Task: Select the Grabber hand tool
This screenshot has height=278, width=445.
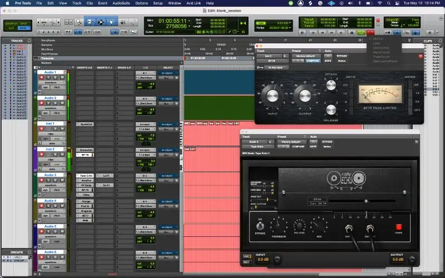Action: point(112,22)
